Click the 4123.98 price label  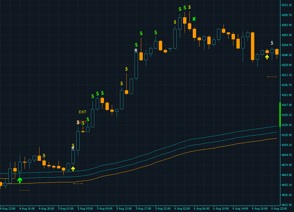(x=287, y=135)
